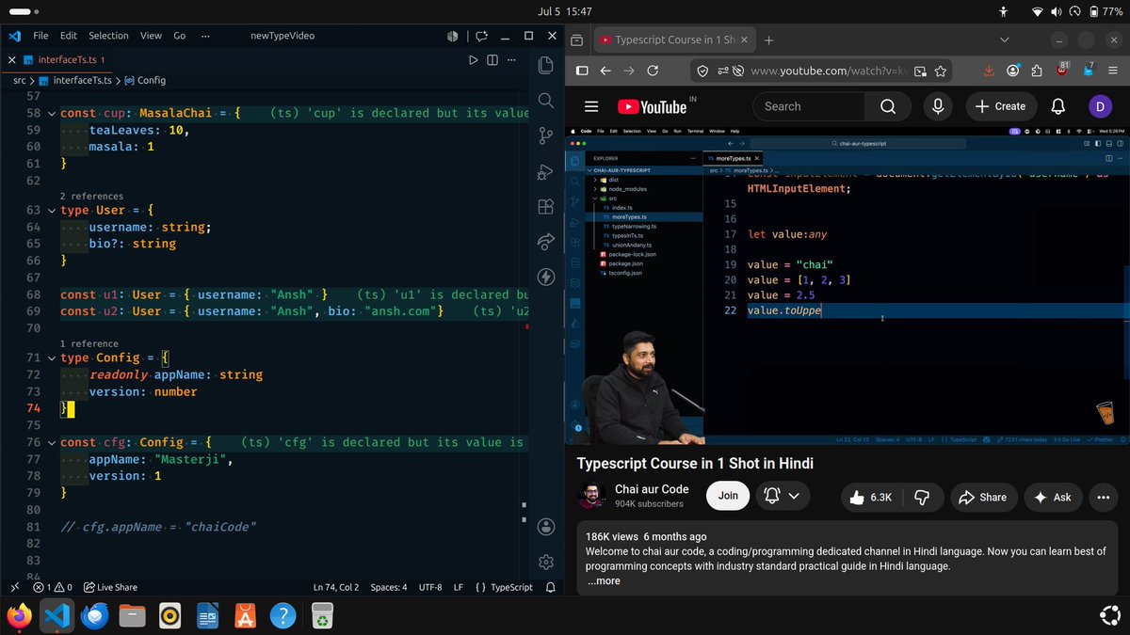Open the Manage gear in VS Code

tap(545, 562)
